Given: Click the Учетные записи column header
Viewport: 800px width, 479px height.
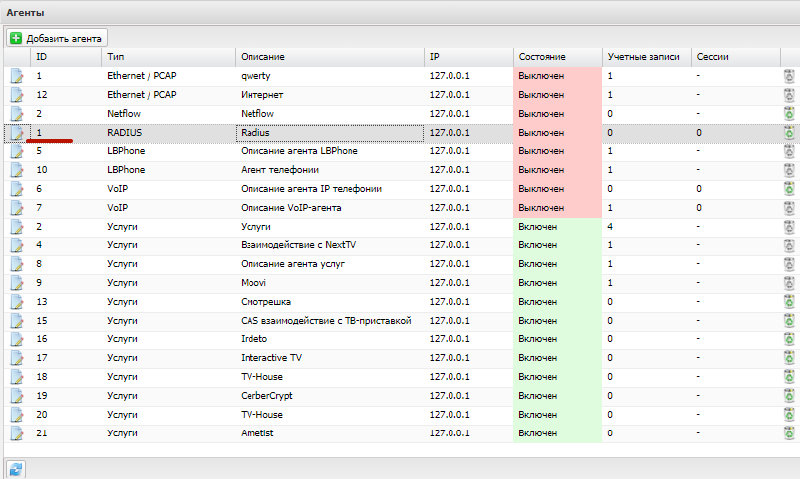Looking at the screenshot, I should point(647,57).
